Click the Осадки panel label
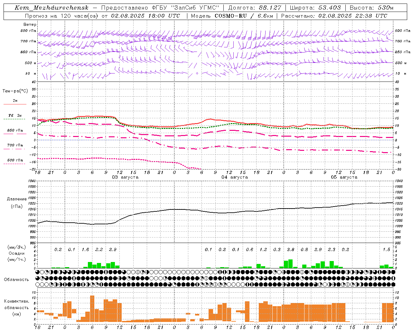412x330 pixels. click(x=16, y=253)
